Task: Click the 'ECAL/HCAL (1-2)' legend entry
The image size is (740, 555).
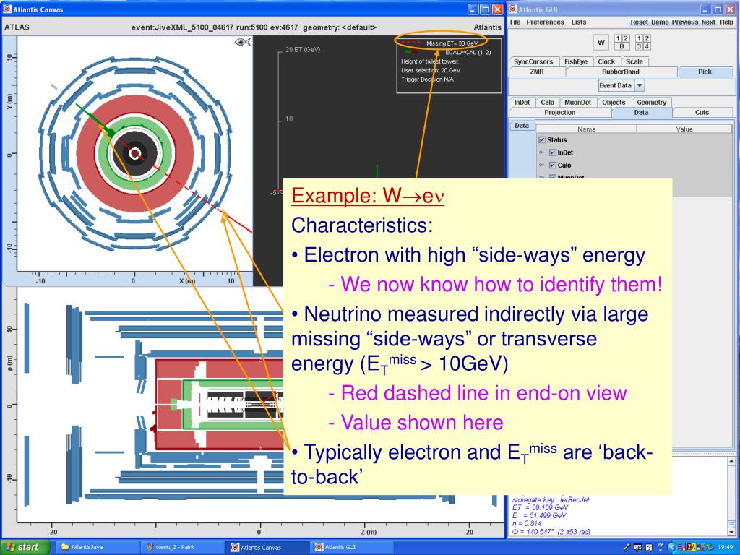Action: click(468, 52)
